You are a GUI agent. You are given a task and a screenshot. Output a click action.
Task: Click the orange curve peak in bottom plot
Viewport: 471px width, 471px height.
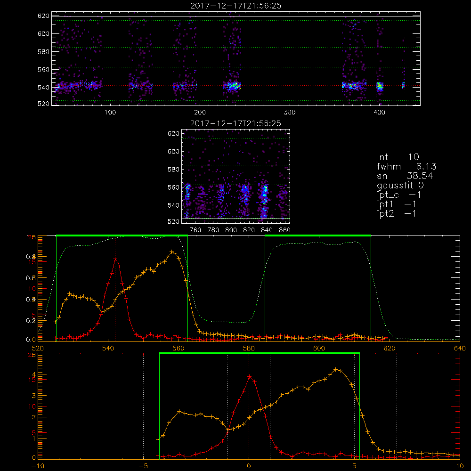pos(336,369)
